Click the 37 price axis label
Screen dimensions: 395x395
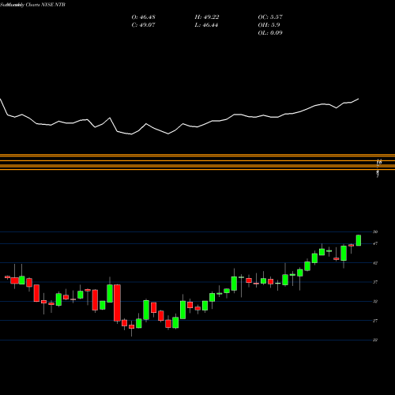375,282
